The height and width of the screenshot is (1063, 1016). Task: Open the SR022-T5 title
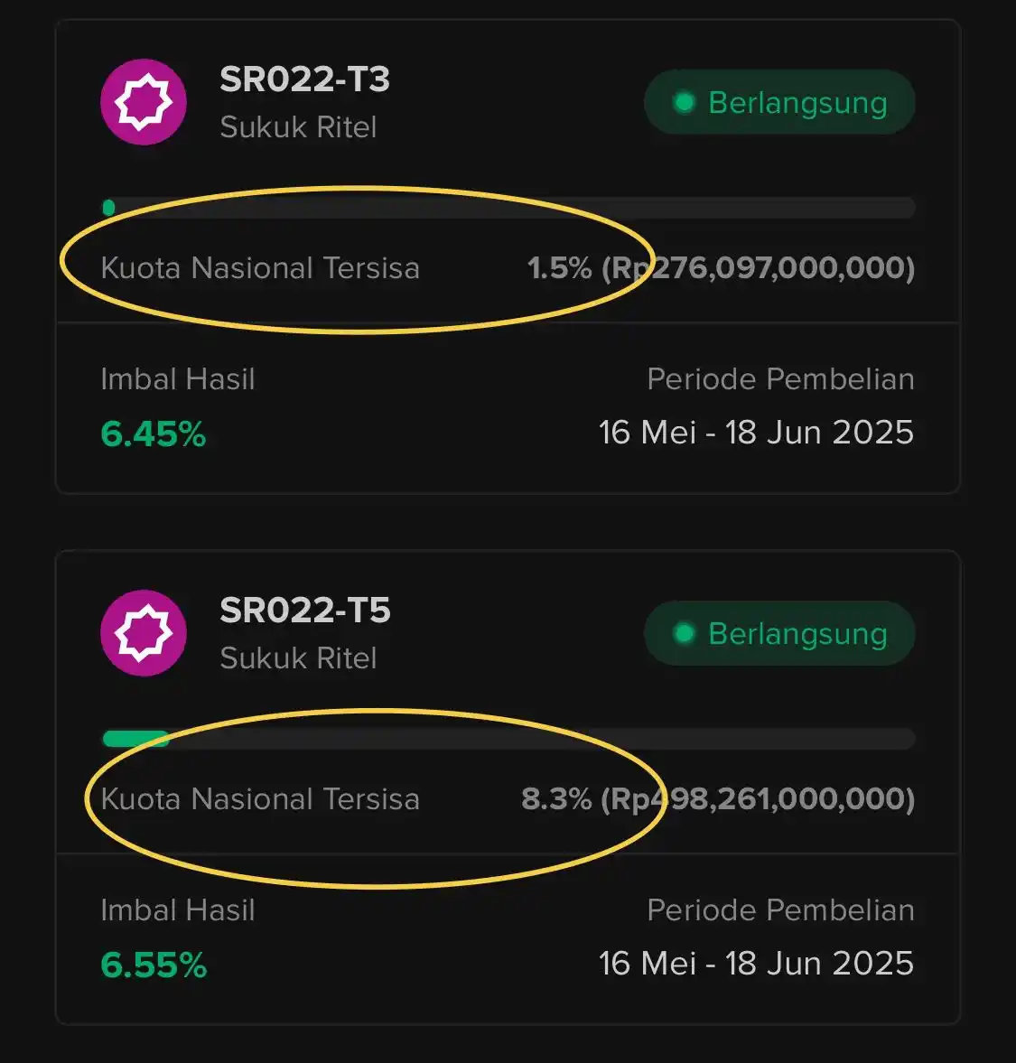pyautogui.click(x=305, y=611)
